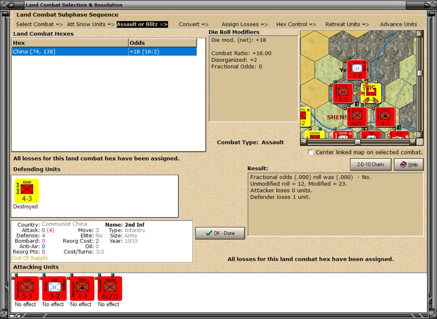Select the 5-3 attacking unit counter in Attacking Units

[x=27, y=289]
